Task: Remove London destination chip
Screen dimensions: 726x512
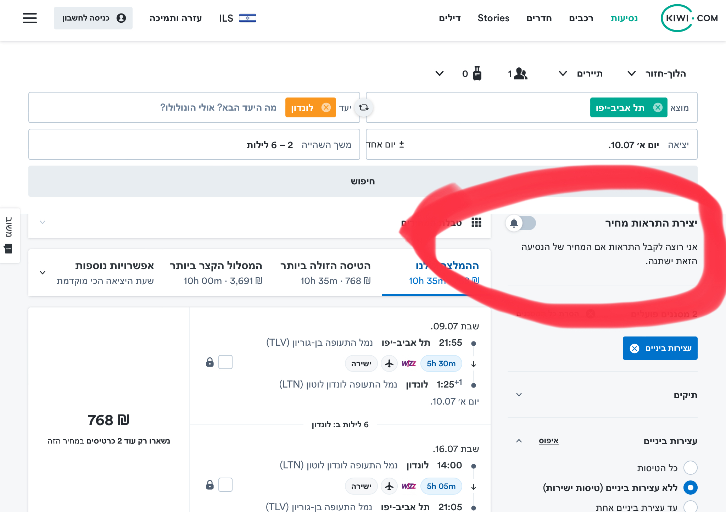Action: [326, 107]
